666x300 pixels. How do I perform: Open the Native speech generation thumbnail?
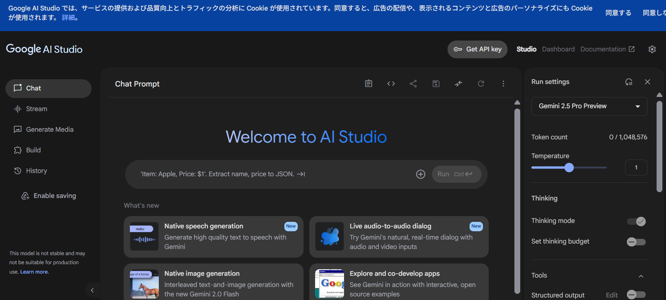tap(144, 236)
